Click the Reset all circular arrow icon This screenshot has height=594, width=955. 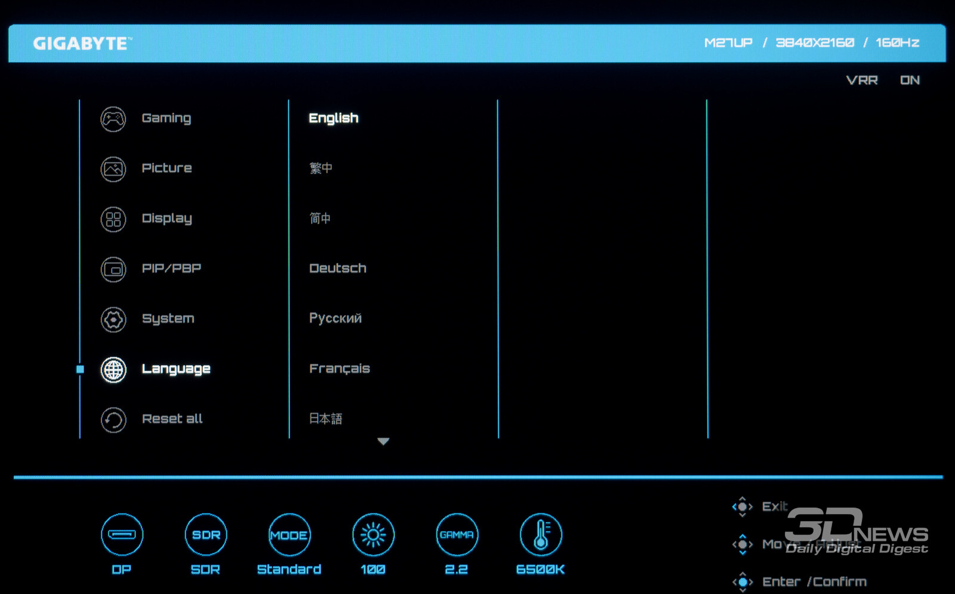click(x=113, y=420)
